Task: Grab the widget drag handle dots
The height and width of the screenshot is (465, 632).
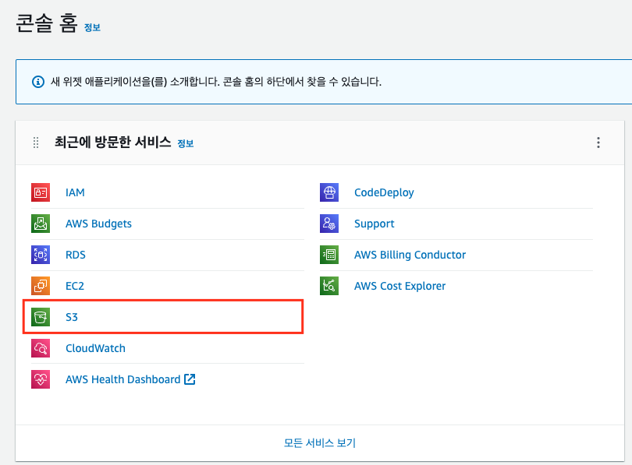Action: pyautogui.click(x=36, y=143)
